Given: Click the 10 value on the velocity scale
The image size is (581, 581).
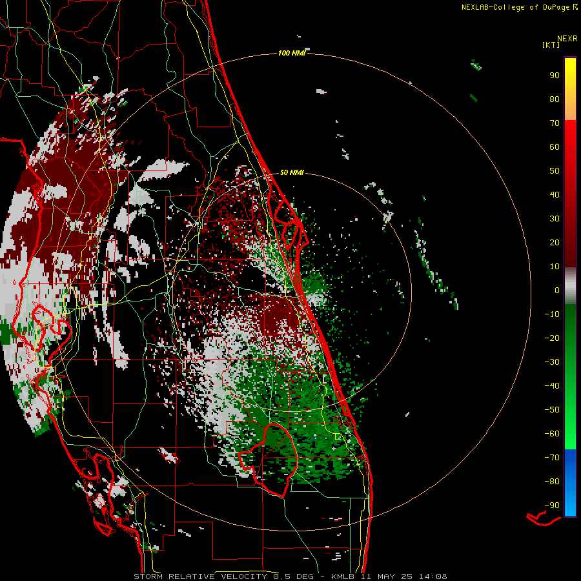Looking at the screenshot, I should tap(555, 267).
